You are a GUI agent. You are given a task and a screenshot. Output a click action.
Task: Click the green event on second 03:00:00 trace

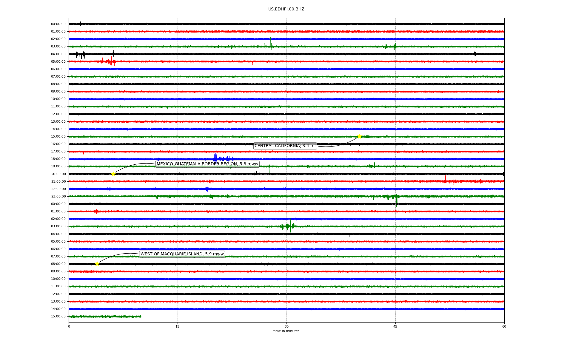290,226
